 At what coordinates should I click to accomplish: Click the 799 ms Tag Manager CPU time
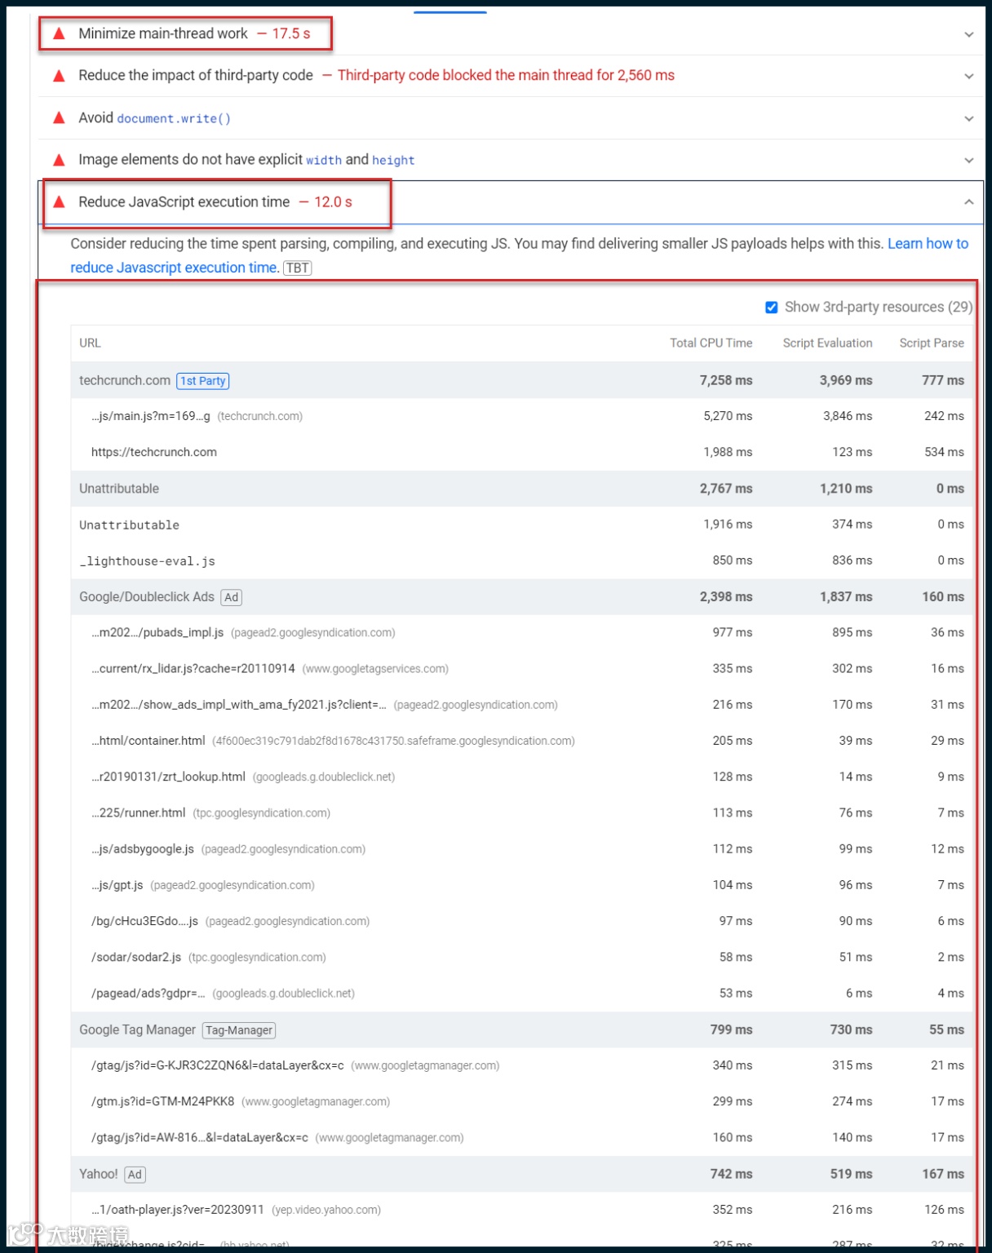click(731, 1029)
